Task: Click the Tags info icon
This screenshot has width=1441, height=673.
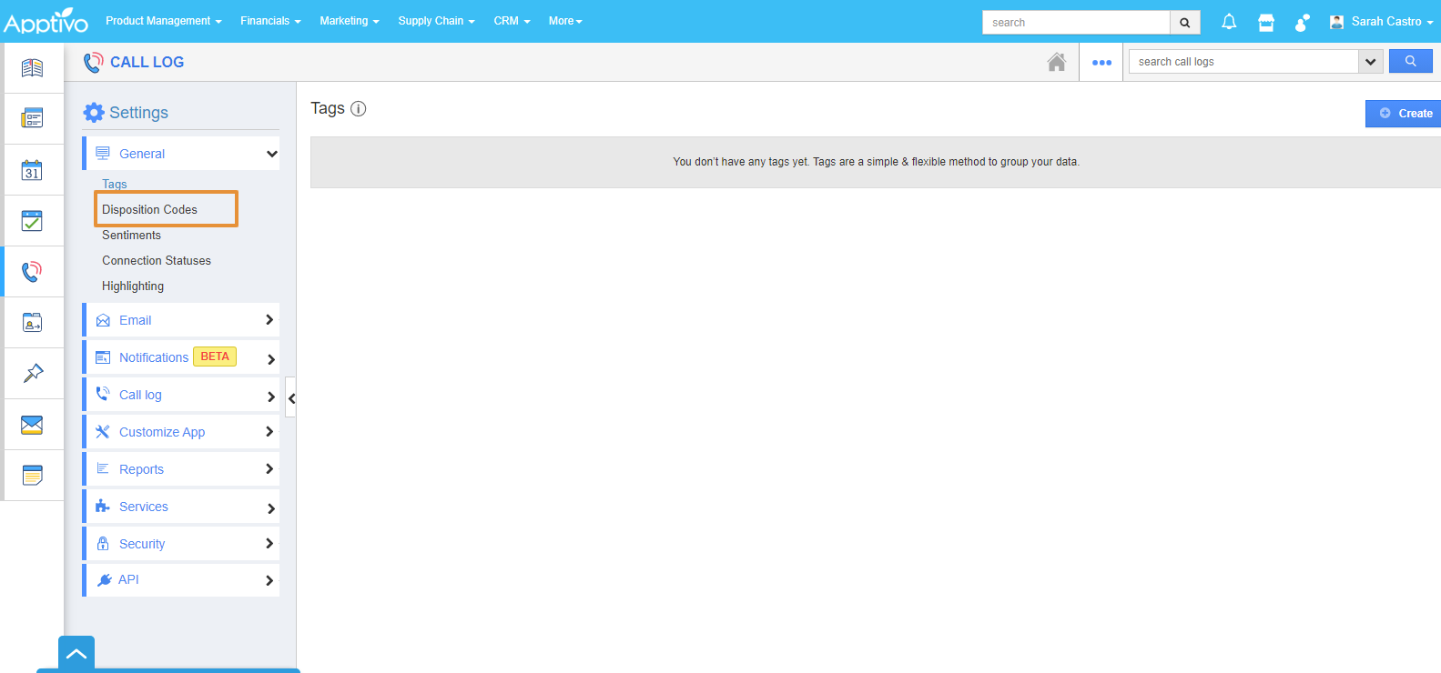Action: tap(359, 109)
